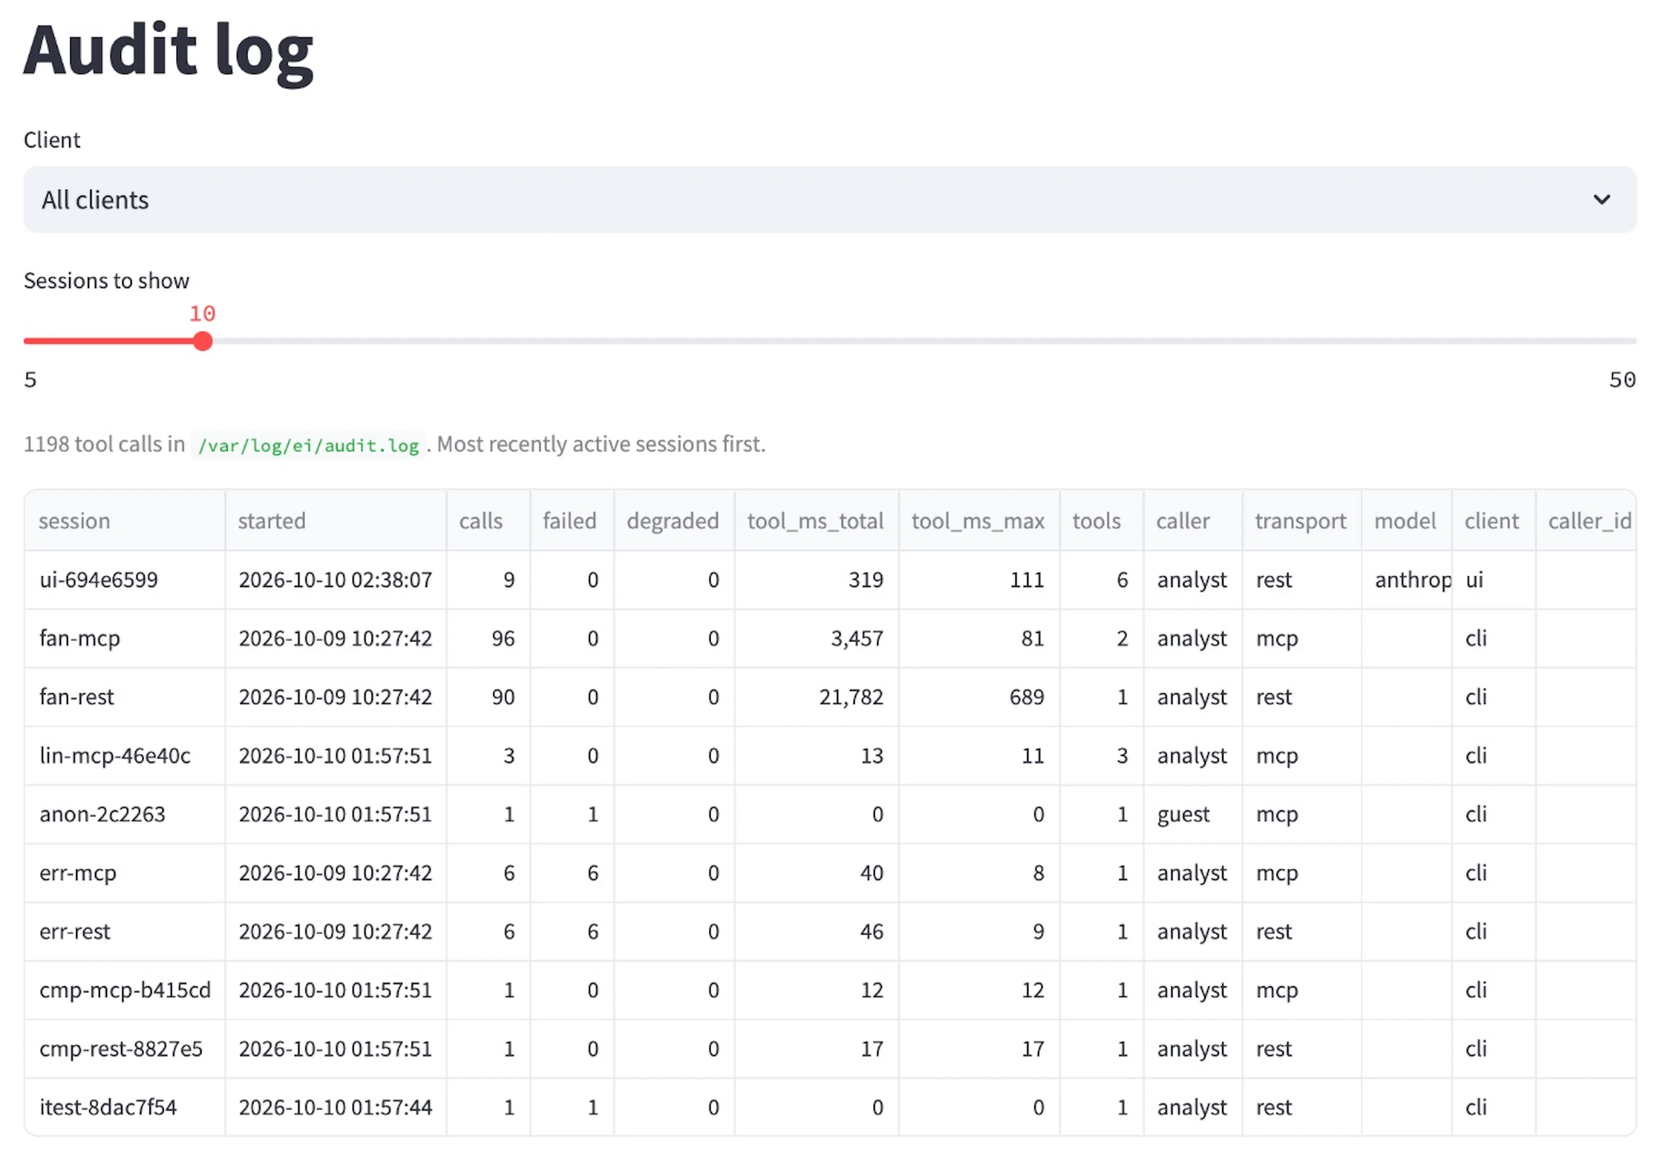
Task: Click the 689 tool_ms_max value
Action: pyautogui.click(x=980, y=697)
